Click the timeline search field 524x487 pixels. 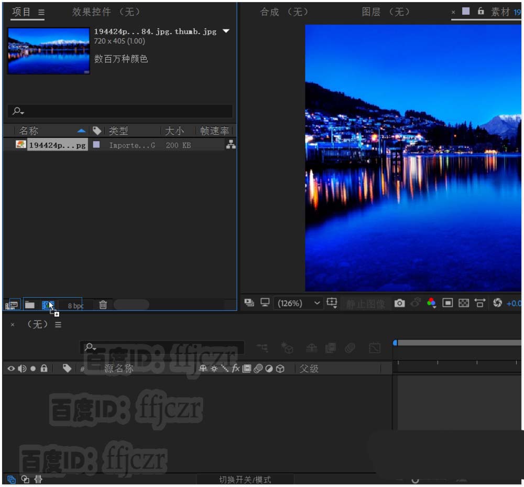(x=162, y=347)
